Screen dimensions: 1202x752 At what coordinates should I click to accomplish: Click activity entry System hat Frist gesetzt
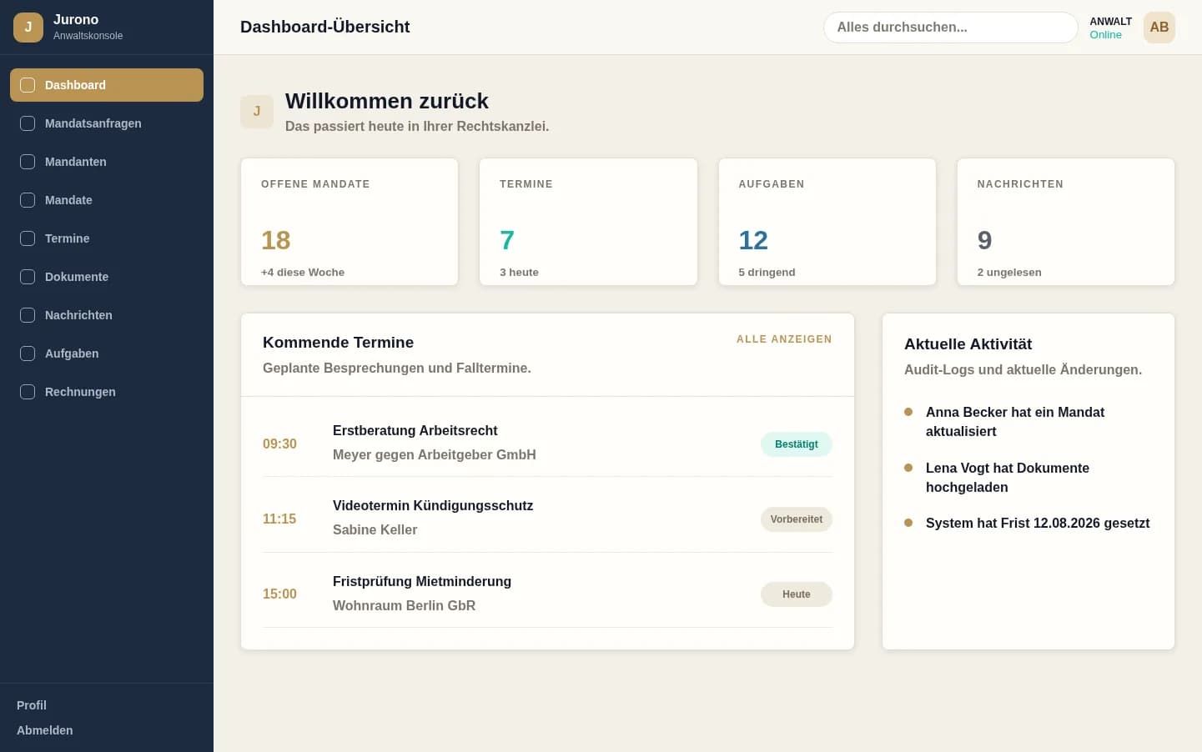[1028, 524]
